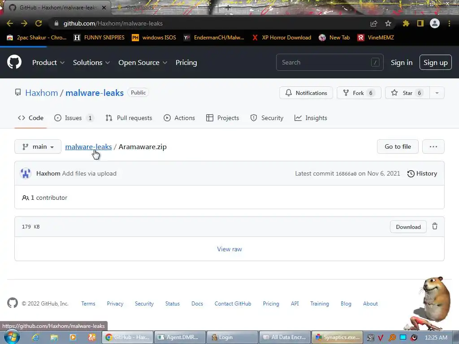Open the Insights tab

[x=311, y=118]
